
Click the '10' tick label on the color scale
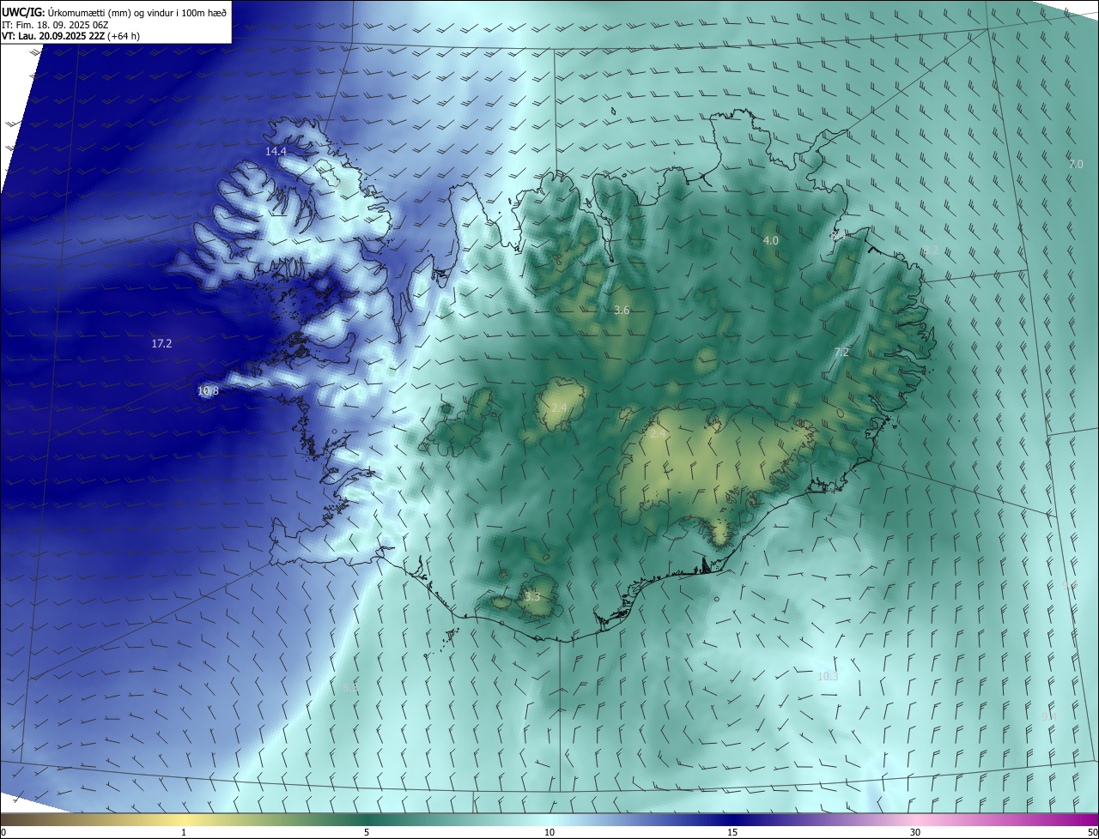point(549,832)
